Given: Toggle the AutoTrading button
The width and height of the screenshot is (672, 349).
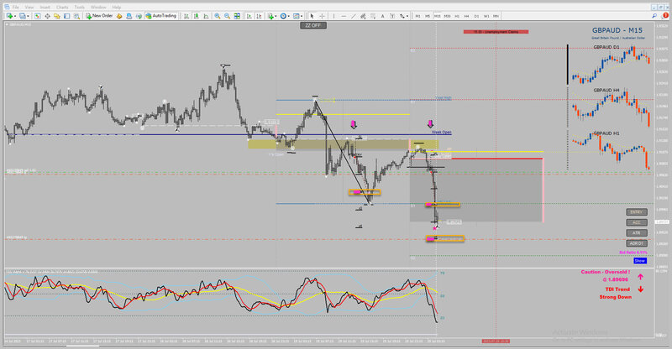Looking at the screenshot, I should (x=160, y=16).
